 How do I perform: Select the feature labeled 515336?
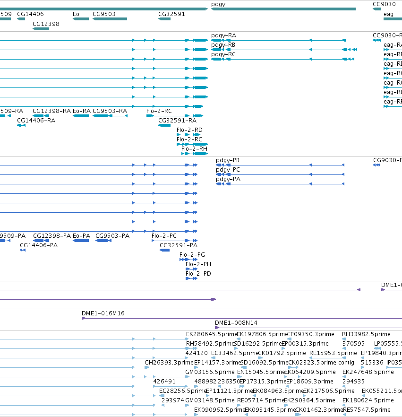[x=372, y=363]
